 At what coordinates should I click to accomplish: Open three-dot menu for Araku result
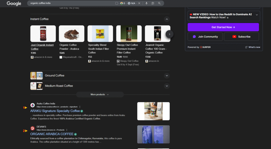(x=80, y=107)
